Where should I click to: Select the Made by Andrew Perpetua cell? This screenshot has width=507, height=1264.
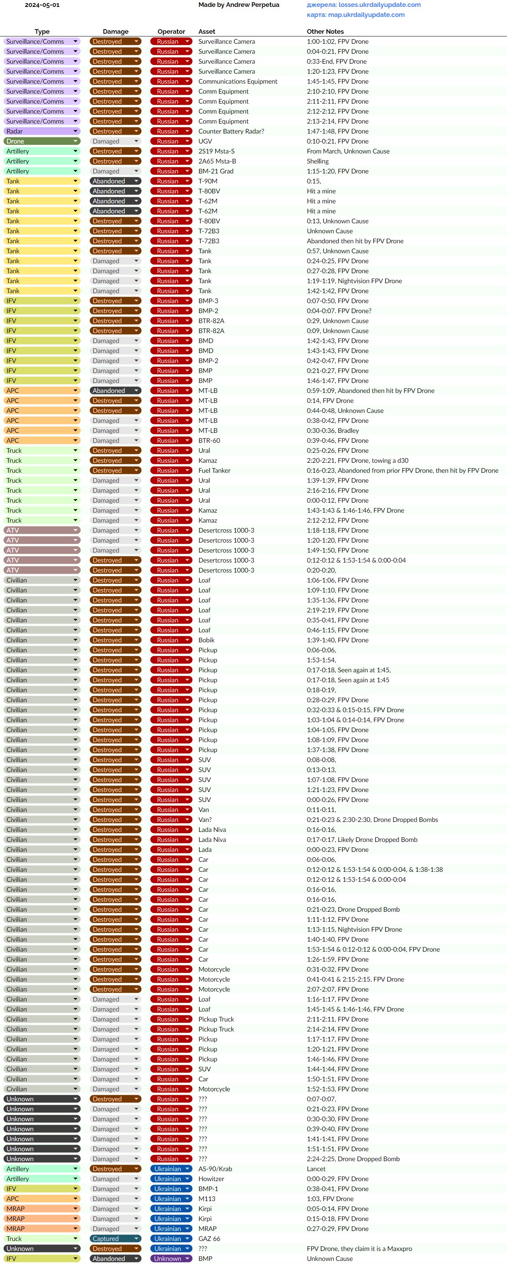pos(239,5)
